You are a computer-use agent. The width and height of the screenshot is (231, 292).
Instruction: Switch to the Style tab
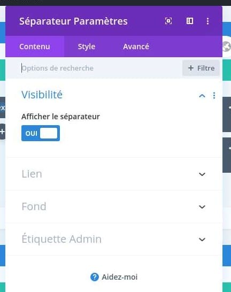click(87, 47)
